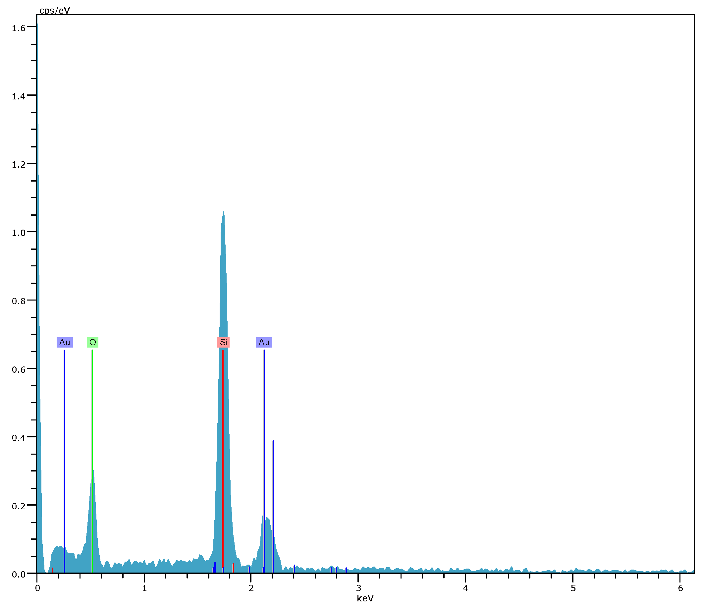Click the 3 label on the x-axis
Image resolution: width=702 pixels, height=609 pixels.
(x=358, y=588)
